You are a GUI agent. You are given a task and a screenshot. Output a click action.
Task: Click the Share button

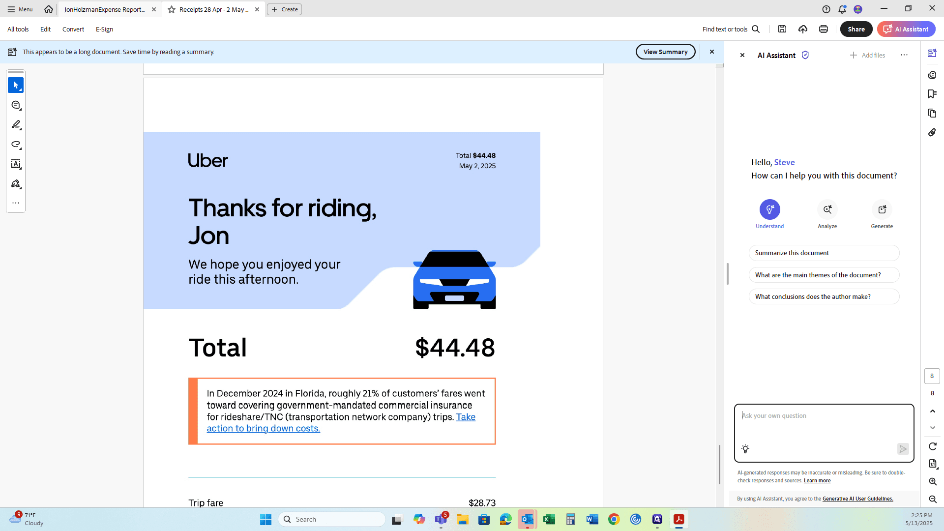(856, 29)
